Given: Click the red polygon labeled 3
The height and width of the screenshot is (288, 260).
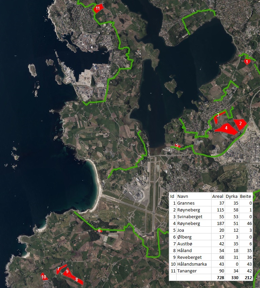Looking at the screenshot, I should point(217,118).
